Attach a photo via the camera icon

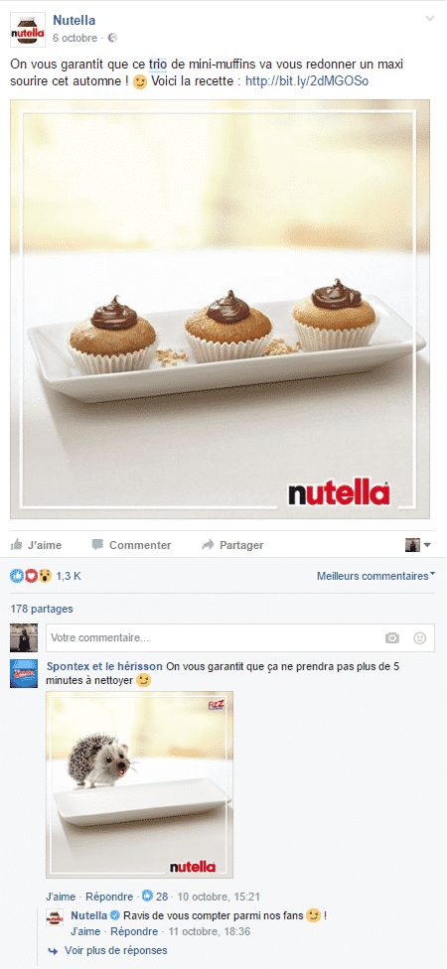pyautogui.click(x=392, y=638)
